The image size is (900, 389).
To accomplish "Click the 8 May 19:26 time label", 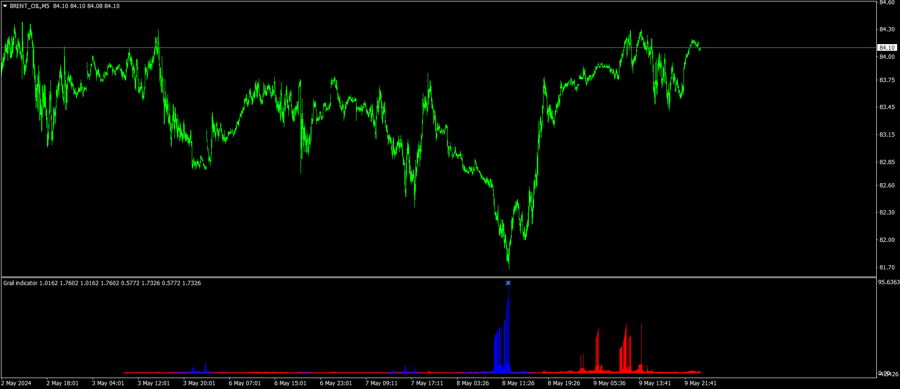I will [564, 383].
